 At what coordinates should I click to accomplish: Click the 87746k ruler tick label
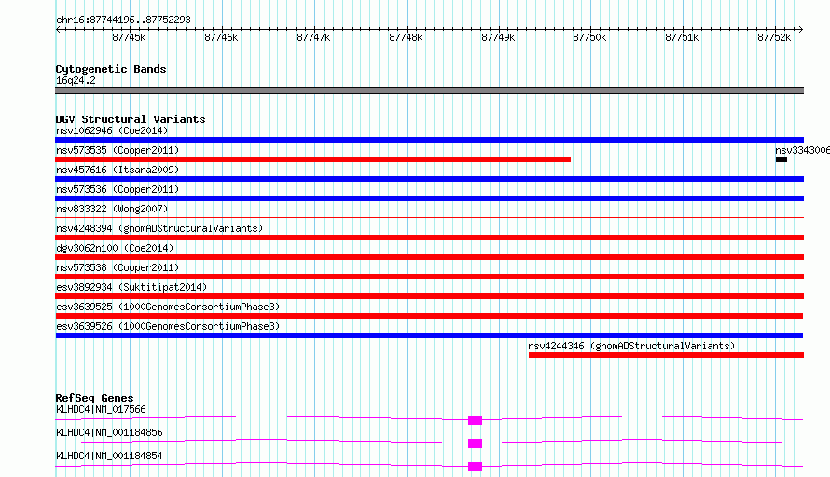tap(221, 37)
